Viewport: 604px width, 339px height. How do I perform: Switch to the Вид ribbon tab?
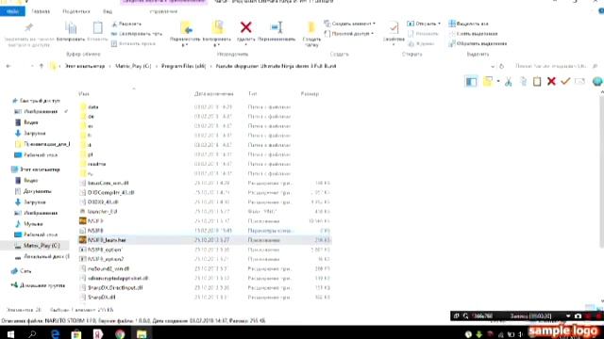coord(108,11)
